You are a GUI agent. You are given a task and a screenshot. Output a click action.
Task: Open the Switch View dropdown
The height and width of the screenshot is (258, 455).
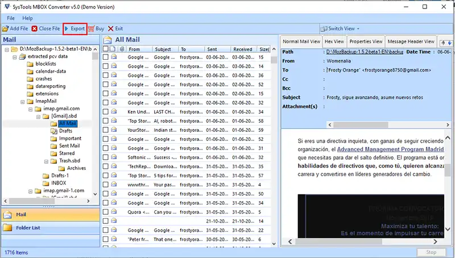point(340,29)
